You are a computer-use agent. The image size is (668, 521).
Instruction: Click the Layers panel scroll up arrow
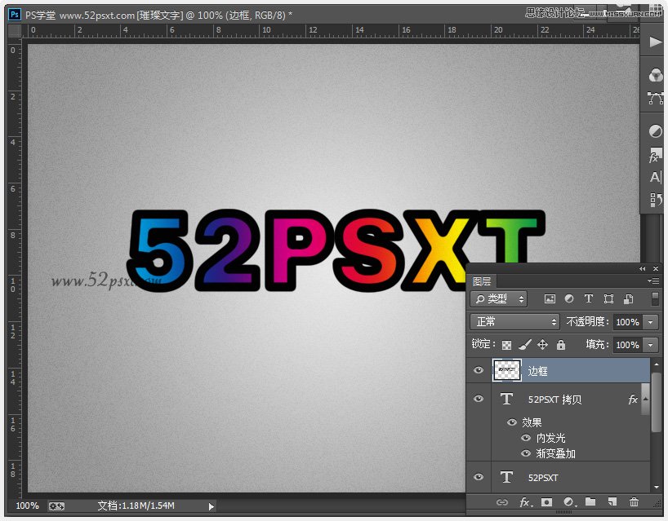point(656,364)
